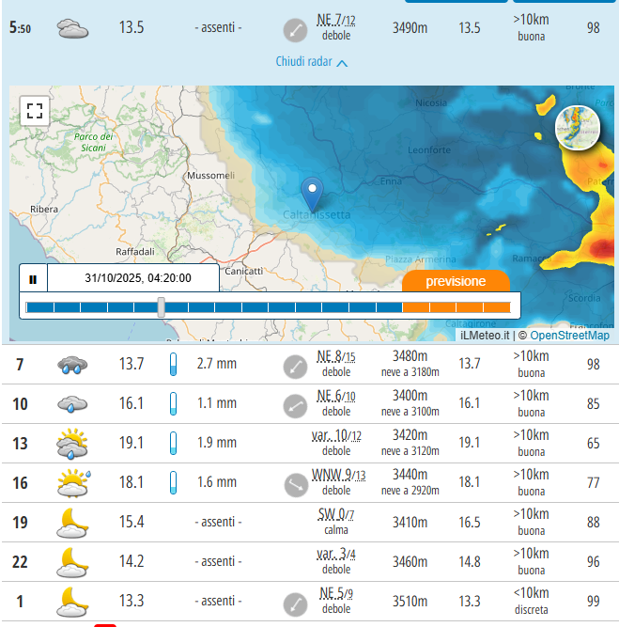Click the light rain cloud icon at hour 10

tap(72, 404)
